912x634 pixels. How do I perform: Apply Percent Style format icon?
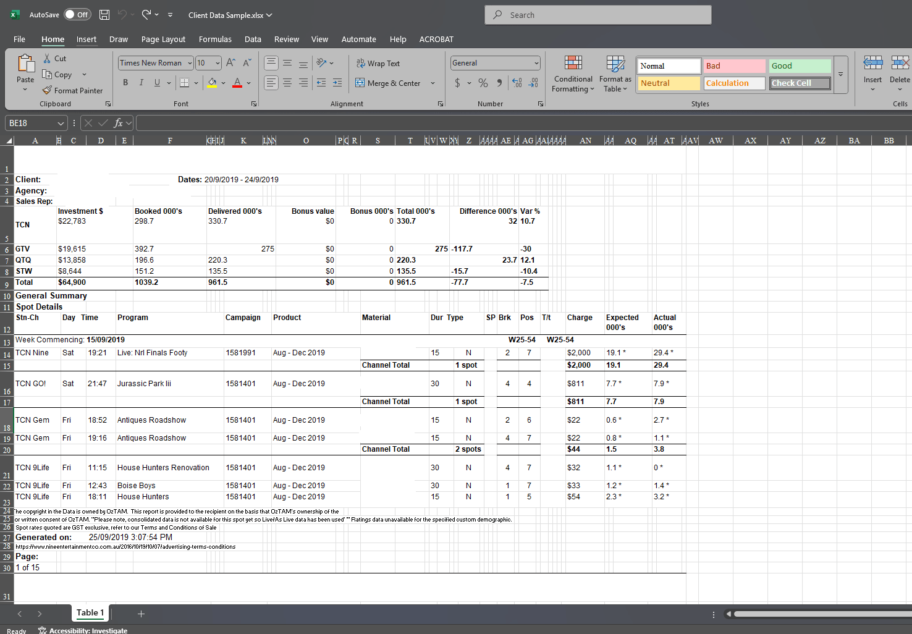click(483, 83)
